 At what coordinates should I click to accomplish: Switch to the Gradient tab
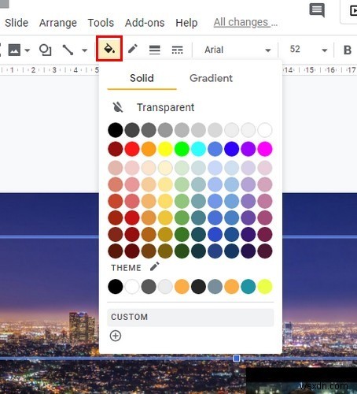211,78
